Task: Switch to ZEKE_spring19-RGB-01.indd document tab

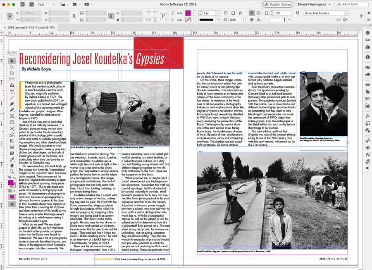Action: click(x=31, y=27)
